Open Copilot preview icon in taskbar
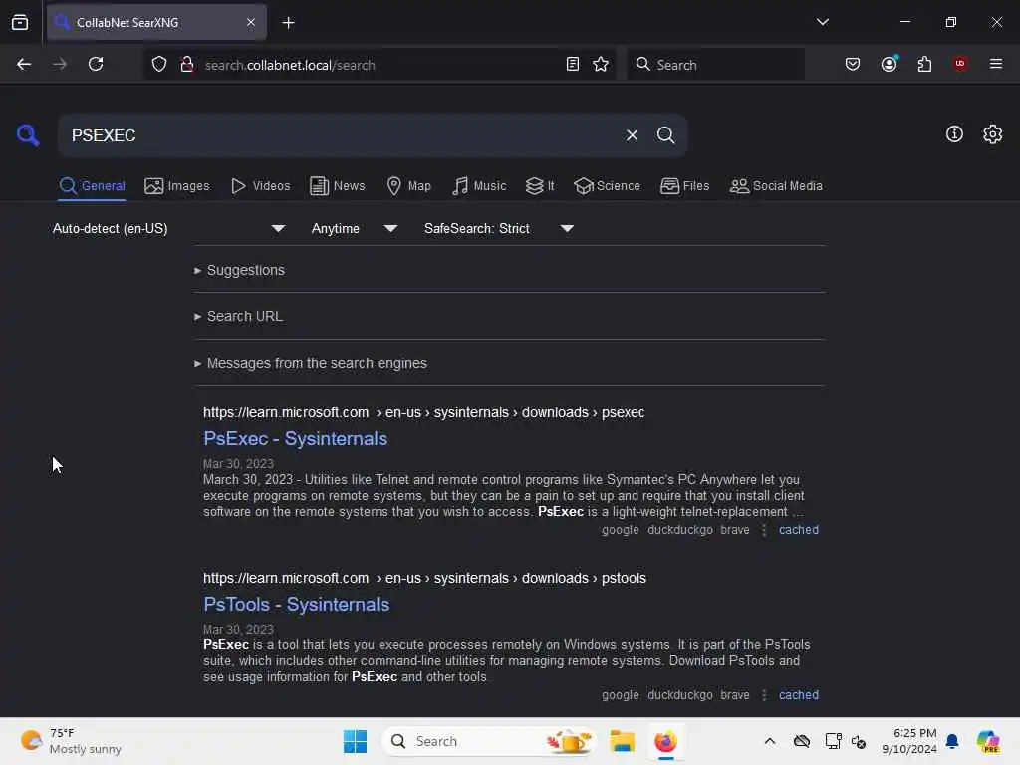The width and height of the screenshot is (1020, 765). [x=988, y=741]
